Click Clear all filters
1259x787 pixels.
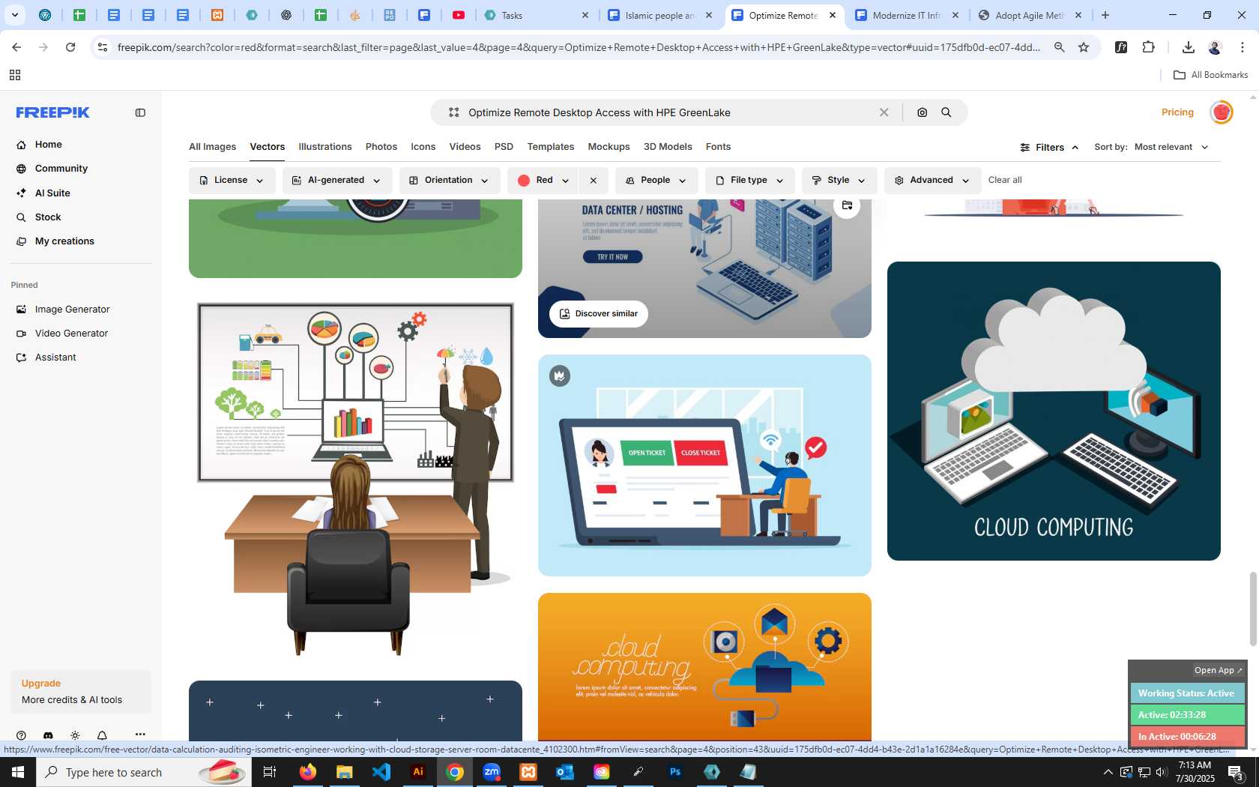[1005, 180]
